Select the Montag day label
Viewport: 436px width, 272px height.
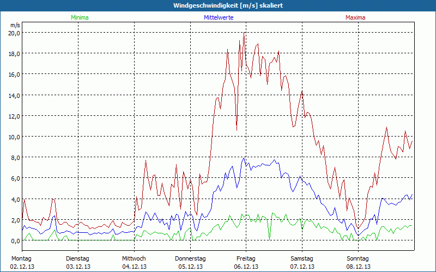[21, 258]
